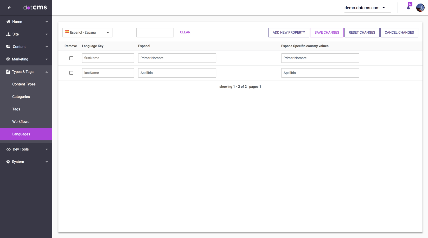Click the Site sitemap icon
This screenshot has height=238, width=428.
tap(8, 34)
